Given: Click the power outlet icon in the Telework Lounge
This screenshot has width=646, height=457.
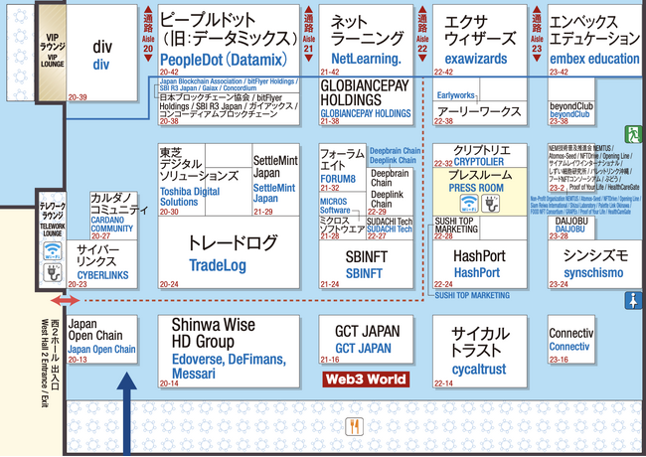Looking at the screenshot, I should [53, 272].
